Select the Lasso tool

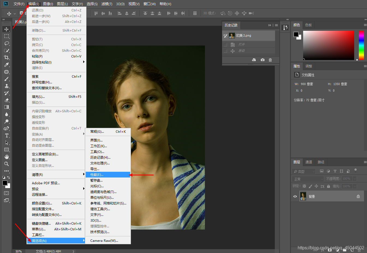pos(7,43)
